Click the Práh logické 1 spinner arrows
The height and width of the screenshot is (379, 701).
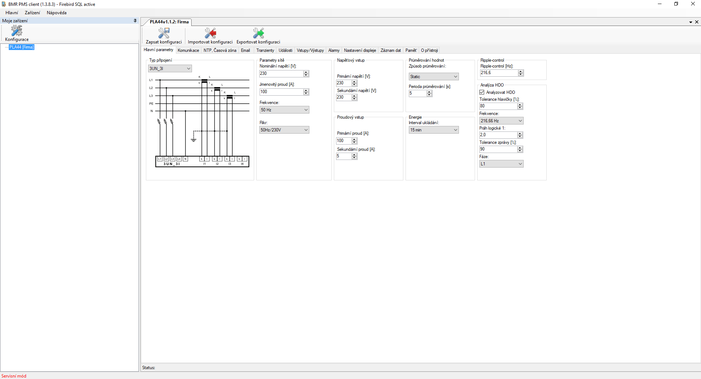(x=520, y=135)
